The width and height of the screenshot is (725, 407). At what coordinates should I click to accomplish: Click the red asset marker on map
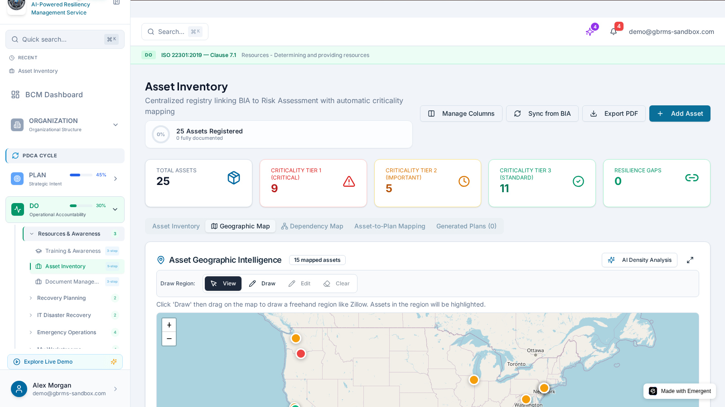click(301, 354)
